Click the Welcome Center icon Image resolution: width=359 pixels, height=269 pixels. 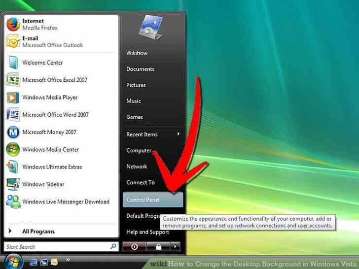pyautogui.click(x=13, y=62)
